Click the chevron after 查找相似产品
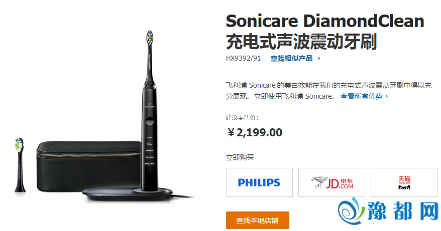This screenshot has height=231, width=441. [318, 59]
